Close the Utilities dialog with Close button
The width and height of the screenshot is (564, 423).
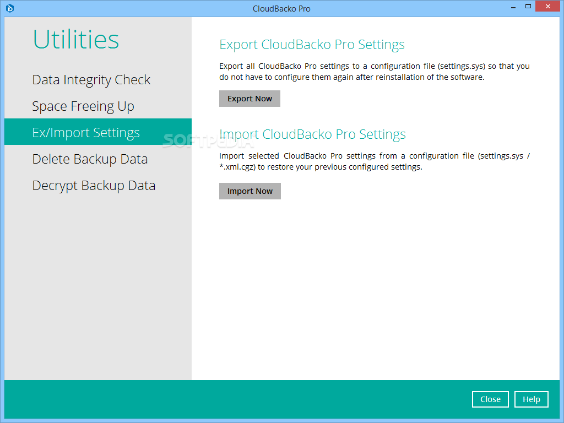490,399
